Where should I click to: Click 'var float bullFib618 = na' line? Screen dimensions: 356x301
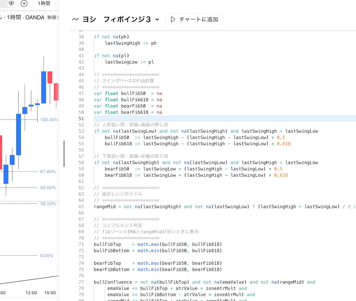(x=128, y=100)
